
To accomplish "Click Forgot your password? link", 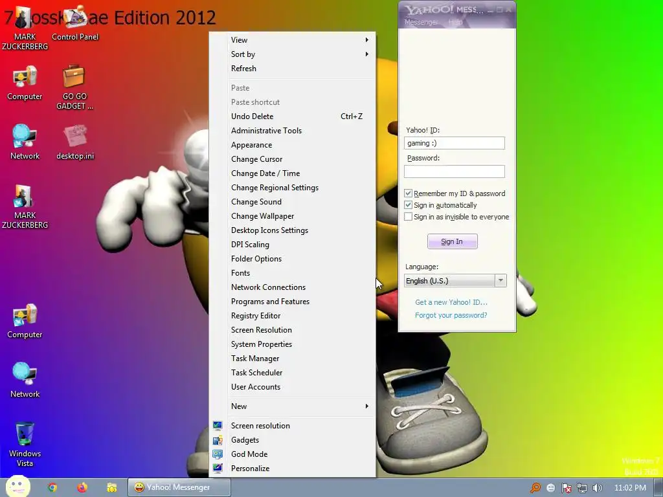I will 451,315.
